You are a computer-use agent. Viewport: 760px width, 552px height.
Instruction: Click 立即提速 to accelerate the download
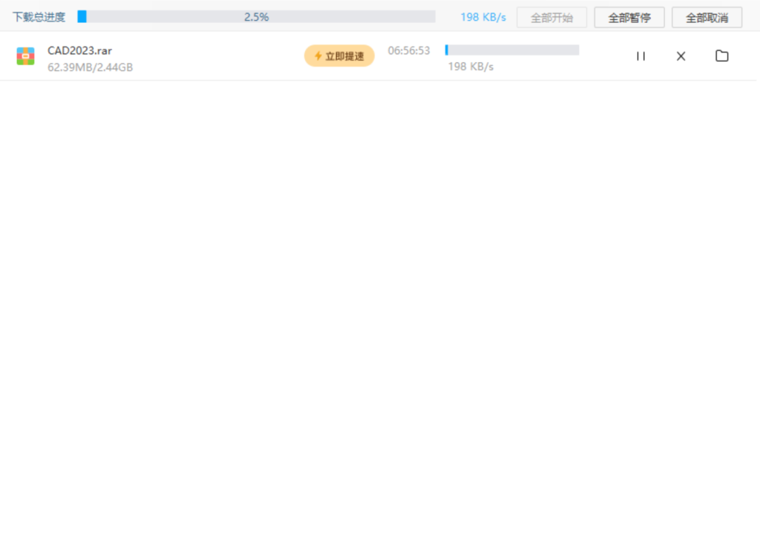coord(339,56)
